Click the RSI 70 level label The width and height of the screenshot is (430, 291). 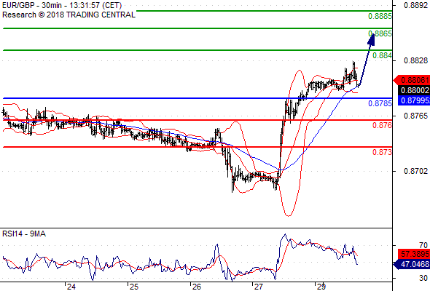pyautogui.click(x=423, y=245)
